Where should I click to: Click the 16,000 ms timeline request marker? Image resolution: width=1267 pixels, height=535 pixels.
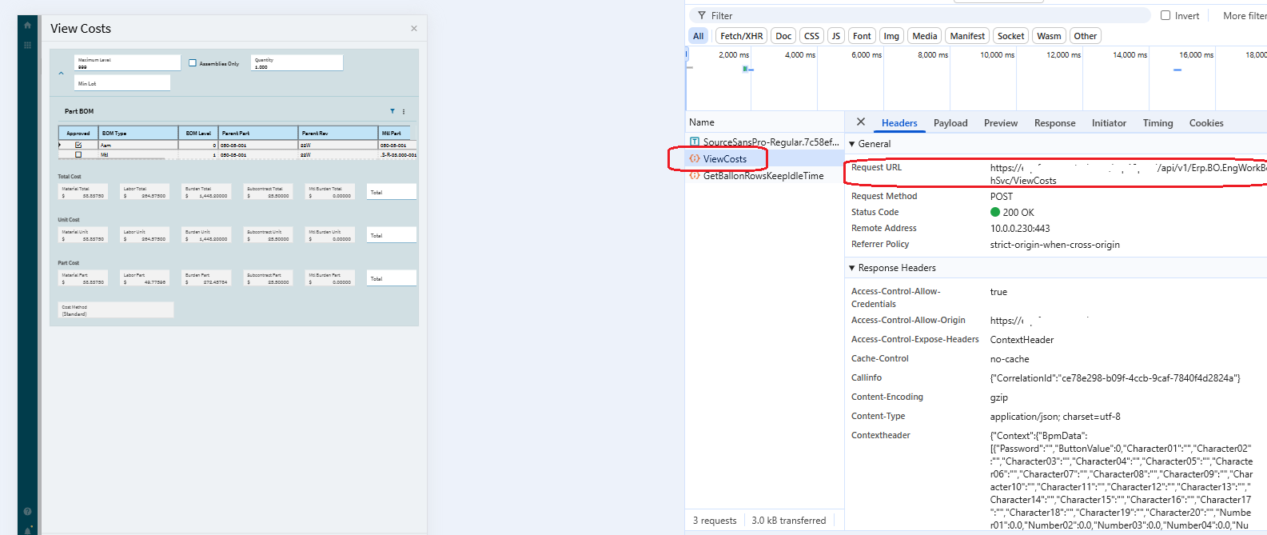pos(1177,70)
